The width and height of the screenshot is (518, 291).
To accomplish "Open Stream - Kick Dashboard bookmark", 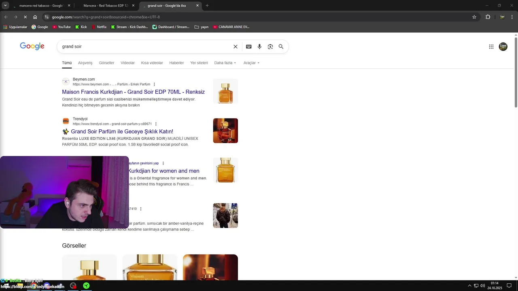I will 129,27.
